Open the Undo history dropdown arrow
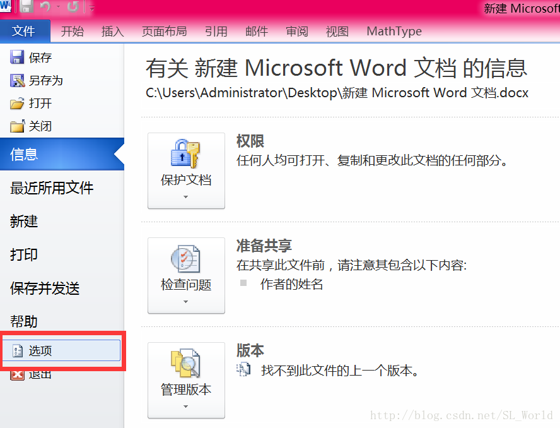 (x=58, y=7)
